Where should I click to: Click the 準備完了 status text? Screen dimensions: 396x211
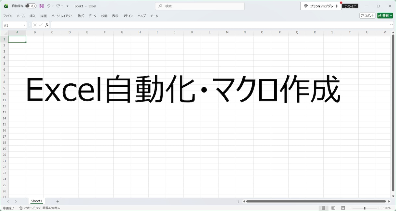click(9, 208)
